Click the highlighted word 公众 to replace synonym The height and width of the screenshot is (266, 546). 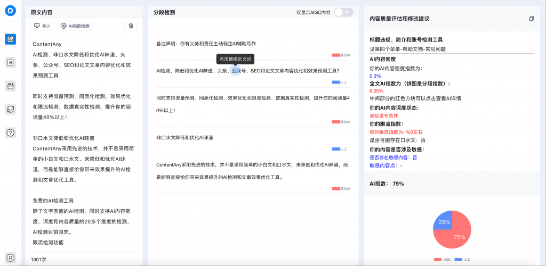[x=236, y=71]
